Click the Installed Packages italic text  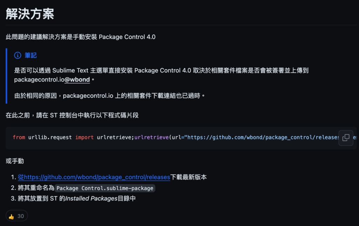click(x=92, y=198)
